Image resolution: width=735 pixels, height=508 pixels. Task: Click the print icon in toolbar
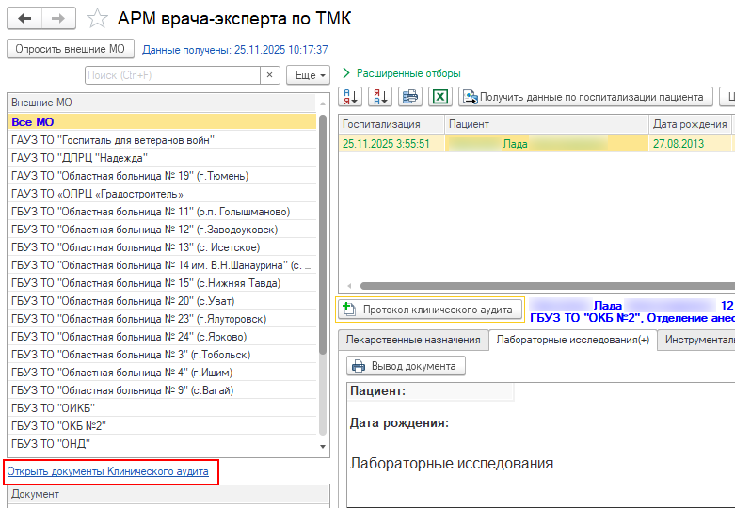410,97
